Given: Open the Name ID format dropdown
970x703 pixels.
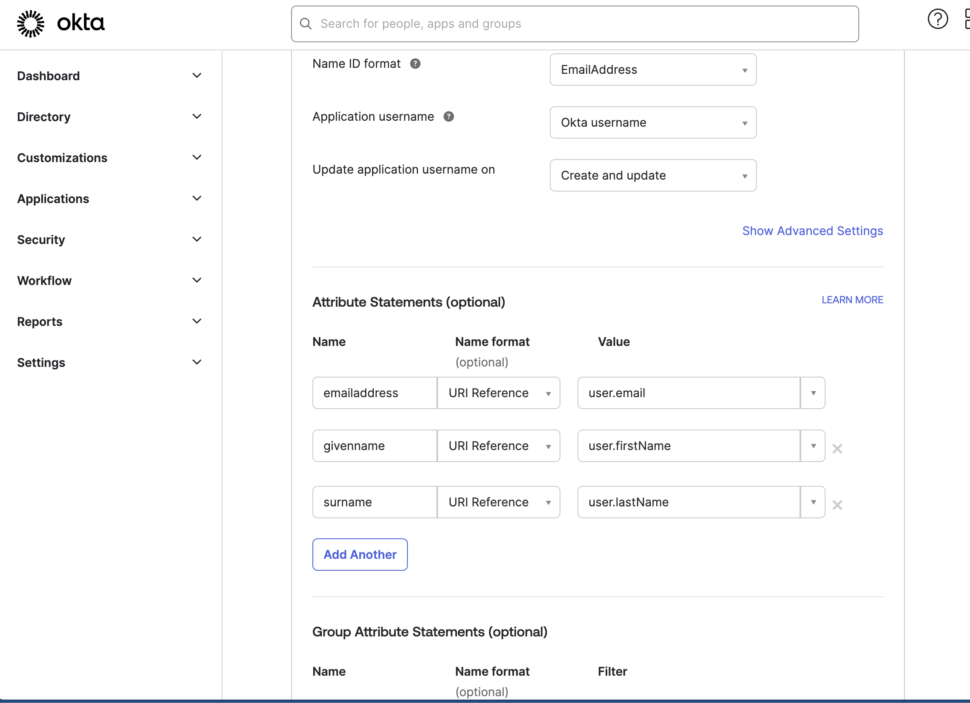Looking at the screenshot, I should click(x=653, y=70).
